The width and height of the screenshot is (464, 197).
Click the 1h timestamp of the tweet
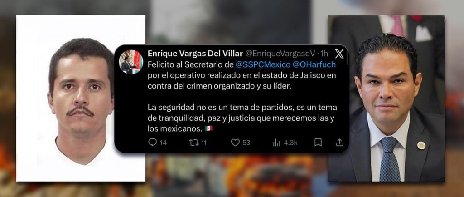click(x=324, y=53)
